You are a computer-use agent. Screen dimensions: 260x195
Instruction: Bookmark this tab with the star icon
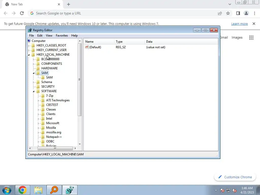point(228,13)
